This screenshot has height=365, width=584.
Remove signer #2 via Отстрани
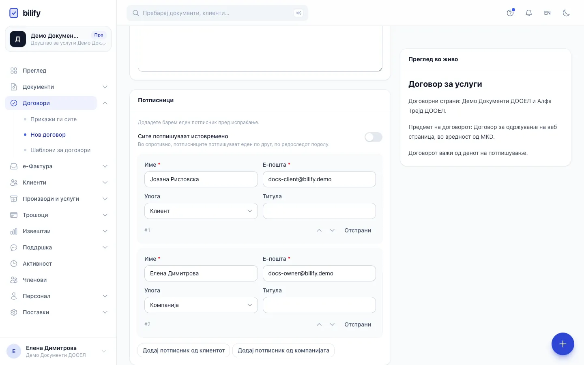point(358,324)
